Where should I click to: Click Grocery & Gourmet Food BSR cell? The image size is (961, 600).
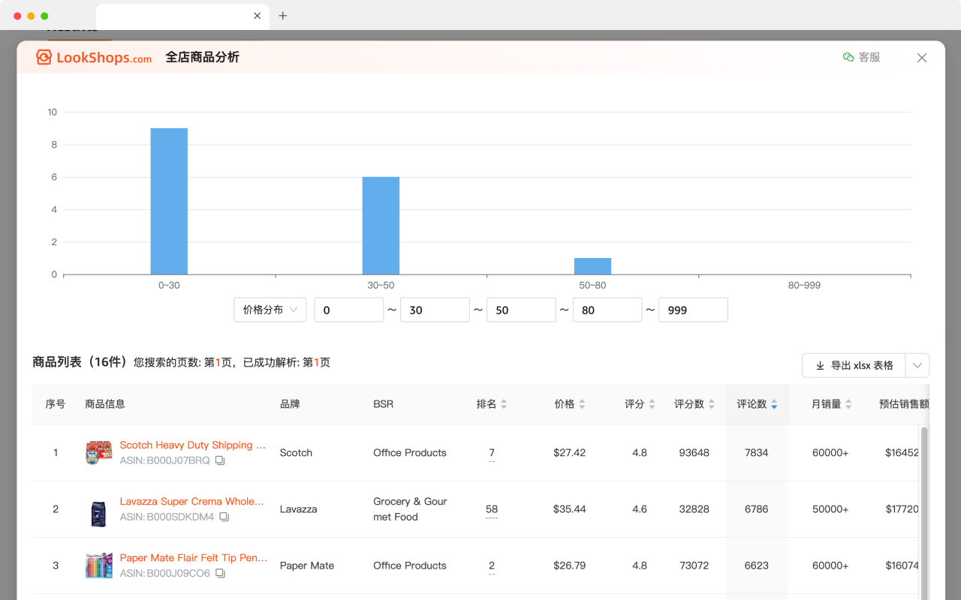tap(410, 509)
